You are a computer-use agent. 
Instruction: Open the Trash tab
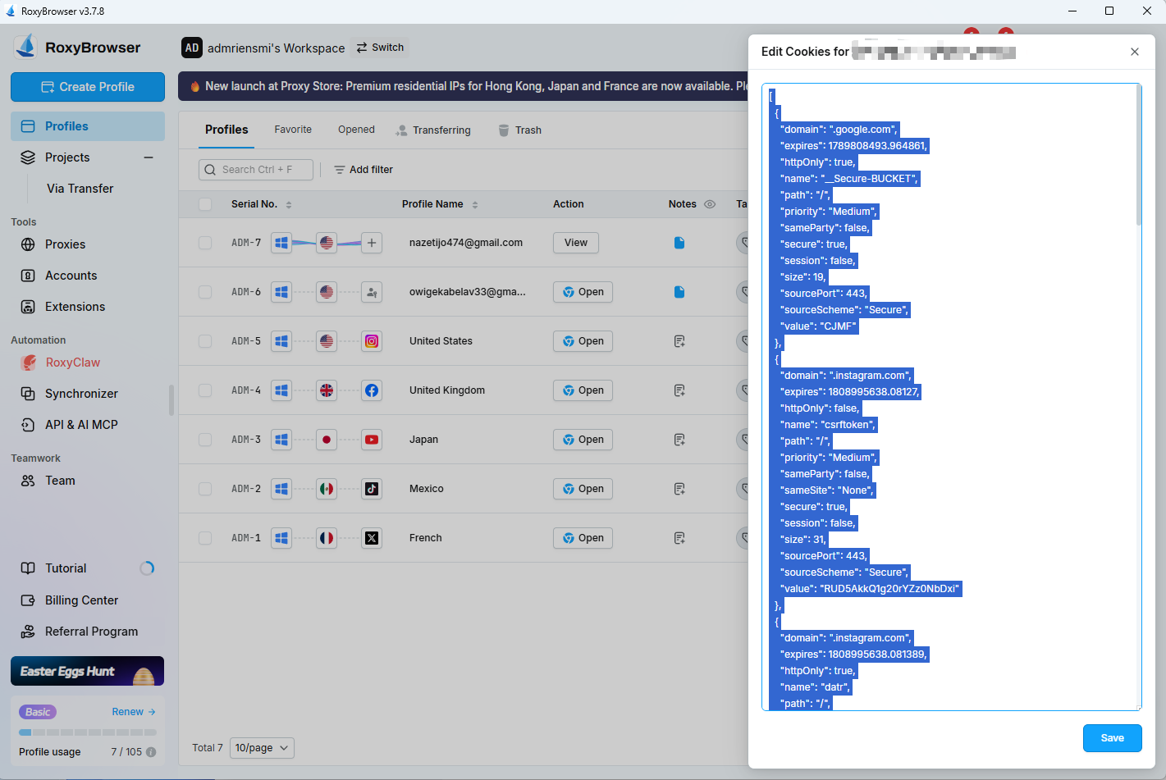click(x=519, y=130)
